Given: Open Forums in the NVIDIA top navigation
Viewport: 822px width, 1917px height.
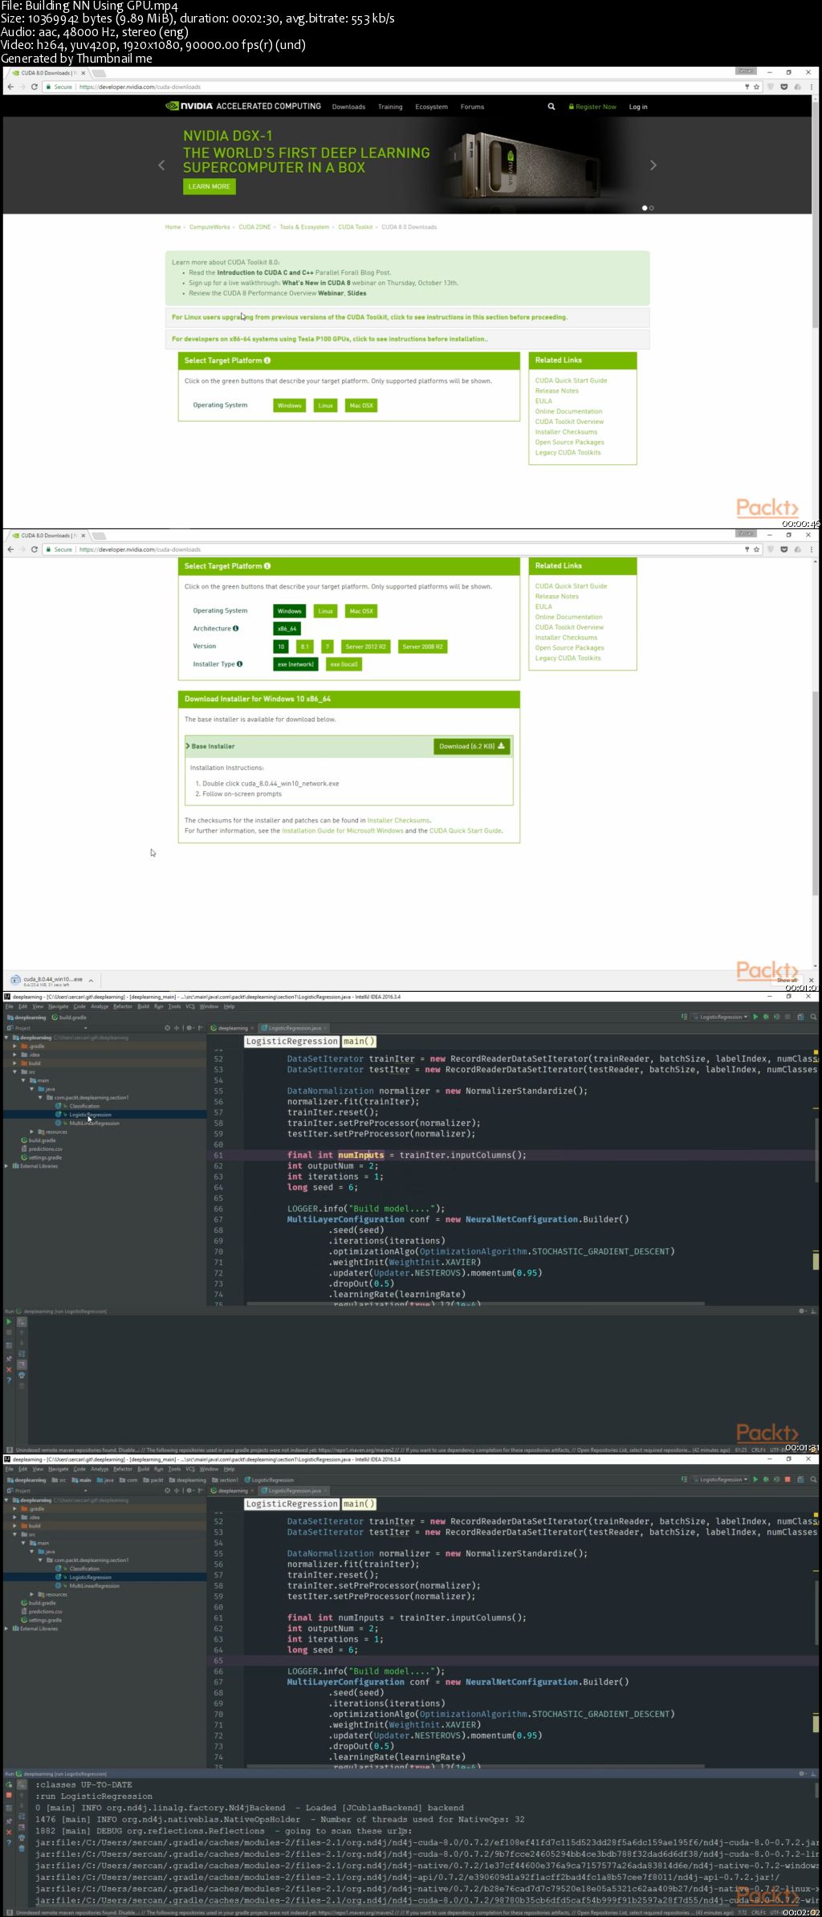Looking at the screenshot, I should (x=472, y=107).
